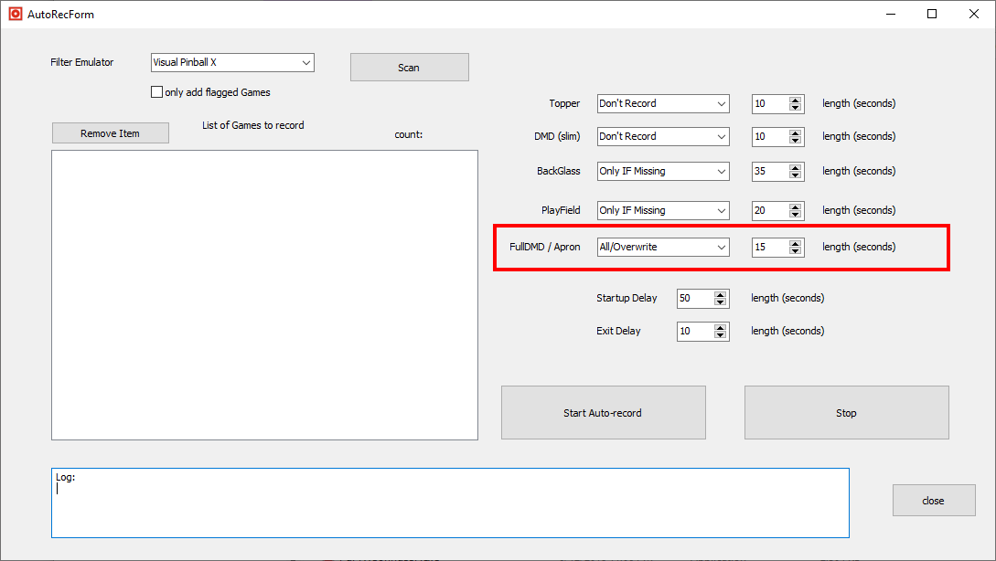
Task: Open the DMD (slim) record mode dropdown
Action: click(663, 137)
